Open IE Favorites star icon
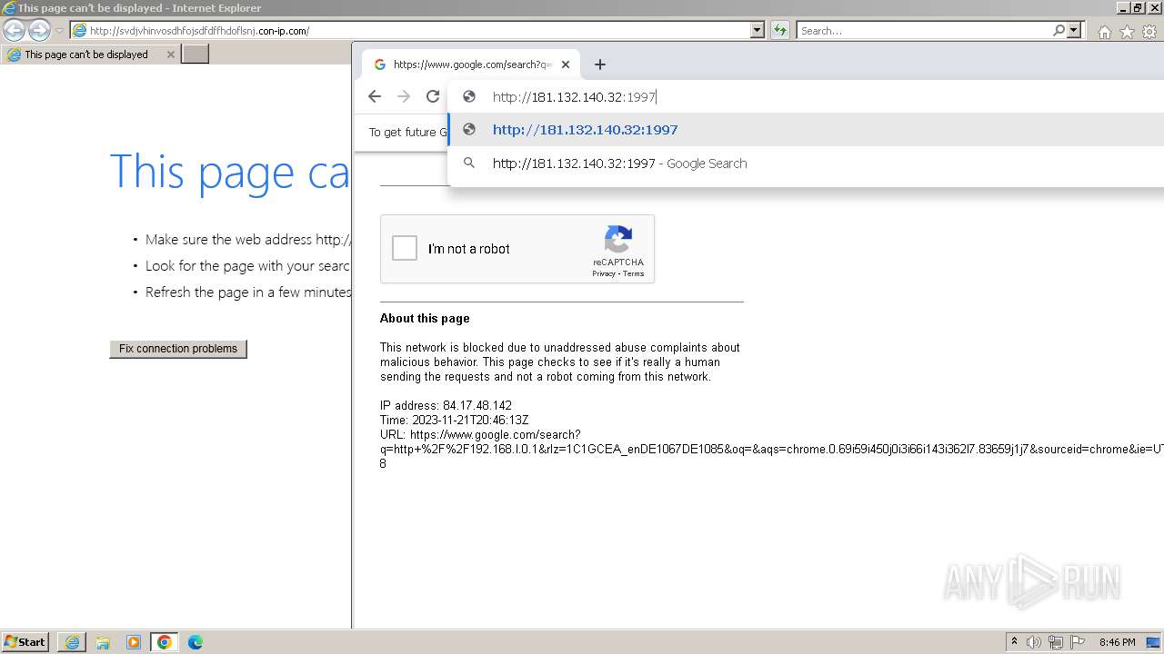This screenshot has width=1164, height=654. click(x=1127, y=32)
